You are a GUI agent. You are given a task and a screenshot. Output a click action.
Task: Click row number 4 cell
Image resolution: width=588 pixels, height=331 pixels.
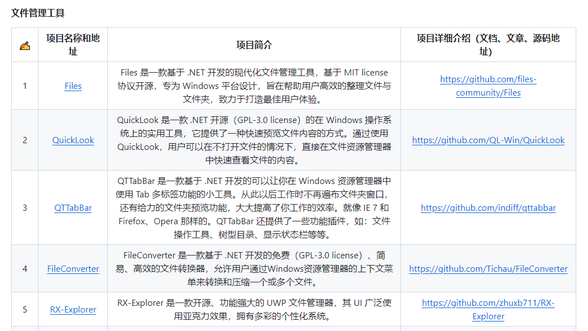(x=25, y=269)
